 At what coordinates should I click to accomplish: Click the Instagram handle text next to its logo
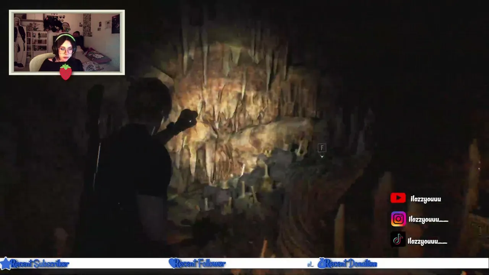click(428, 219)
